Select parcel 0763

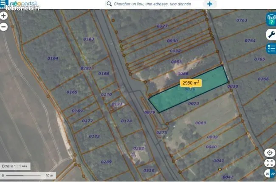tap(242, 20)
